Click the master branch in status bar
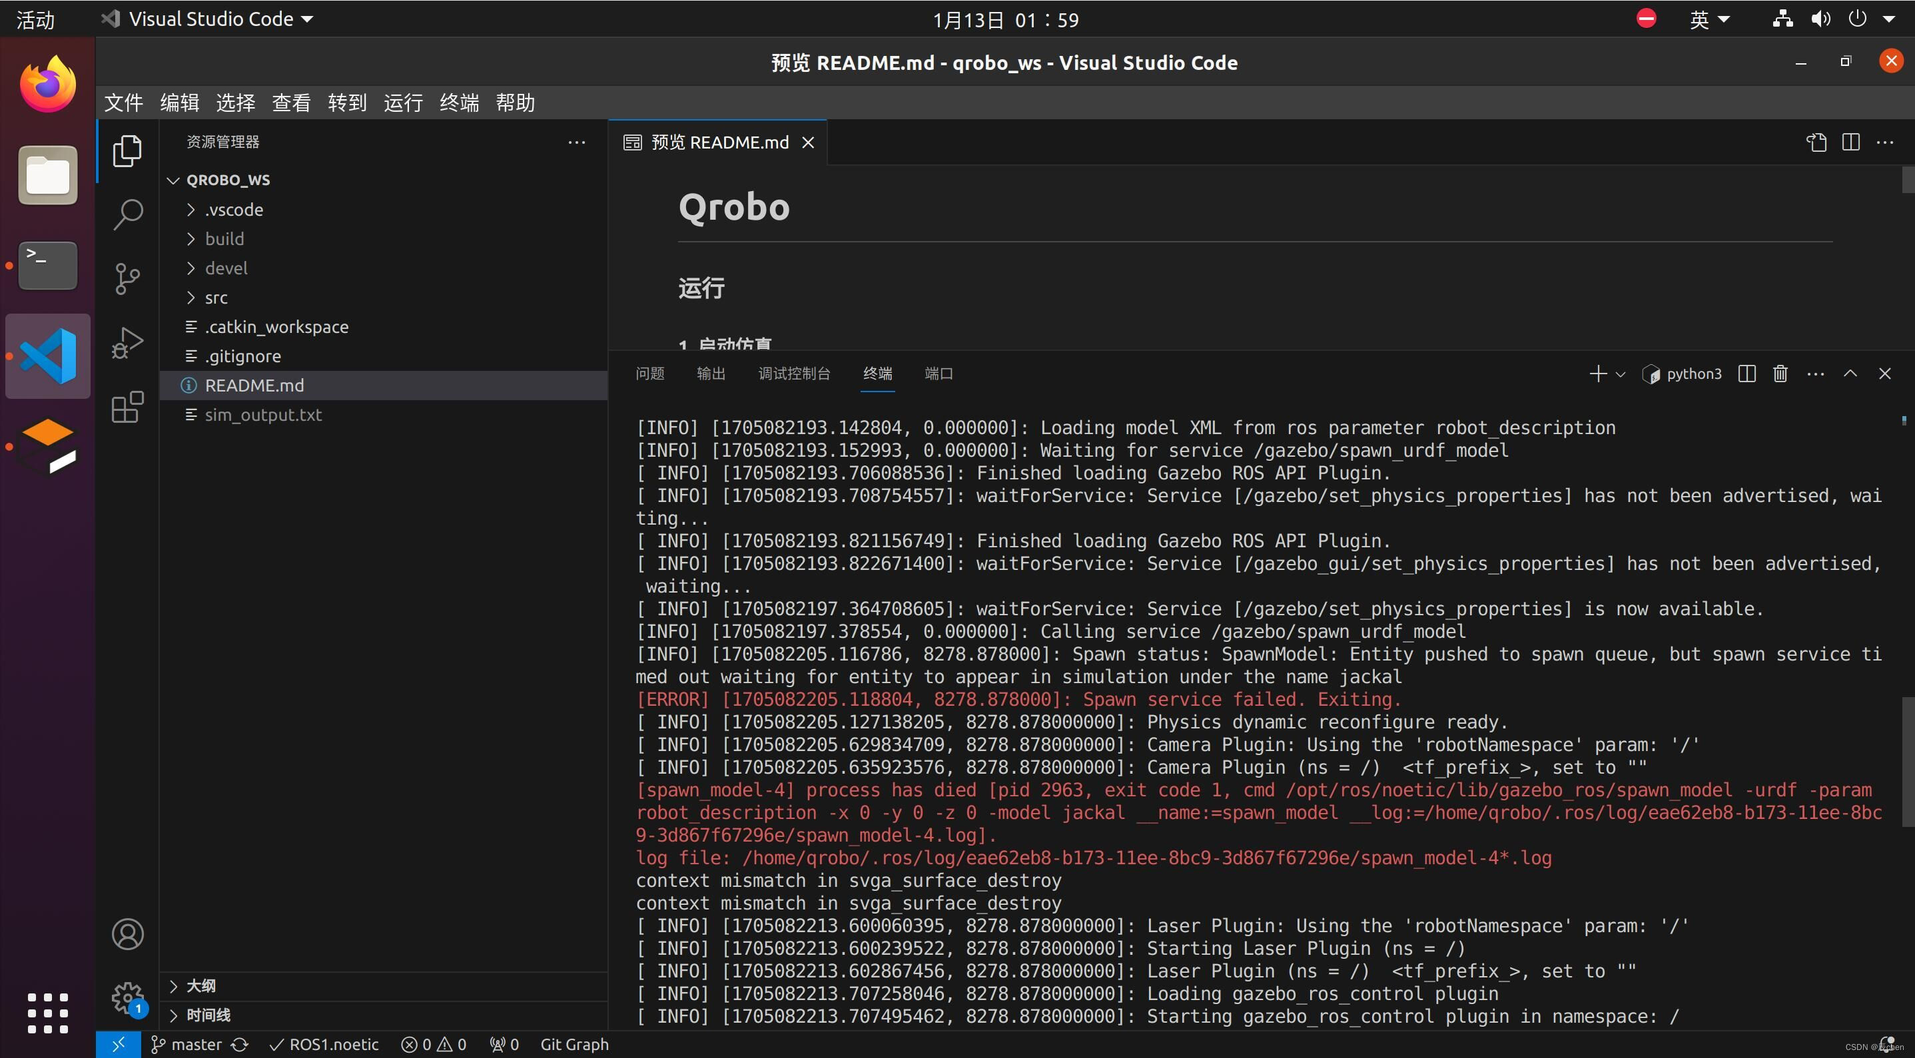The height and width of the screenshot is (1058, 1915). click(187, 1045)
